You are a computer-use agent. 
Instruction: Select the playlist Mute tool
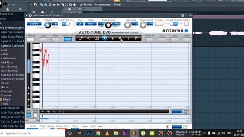click(54, 5)
